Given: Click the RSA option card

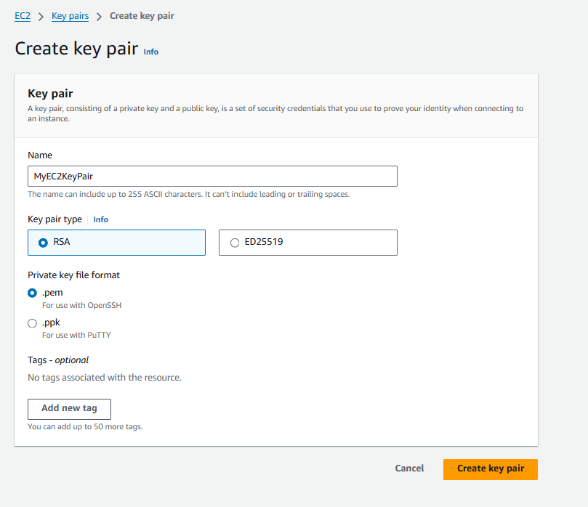Looking at the screenshot, I should pyautogui.click(x=116, y=243).
